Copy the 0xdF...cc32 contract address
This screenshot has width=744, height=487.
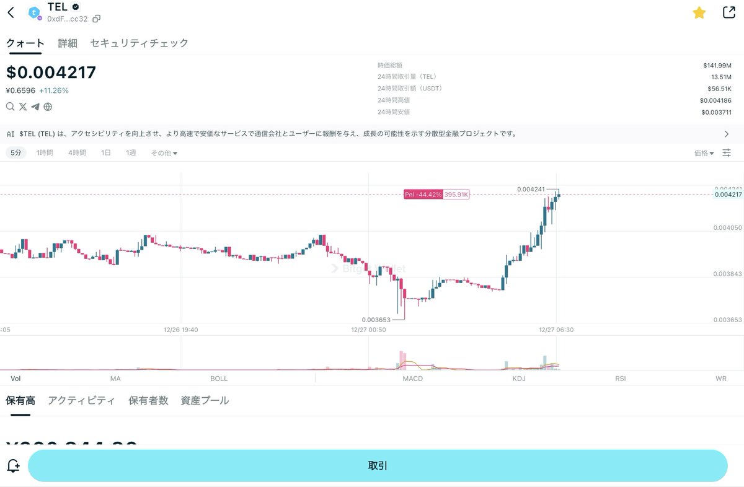tap(96, 19)
